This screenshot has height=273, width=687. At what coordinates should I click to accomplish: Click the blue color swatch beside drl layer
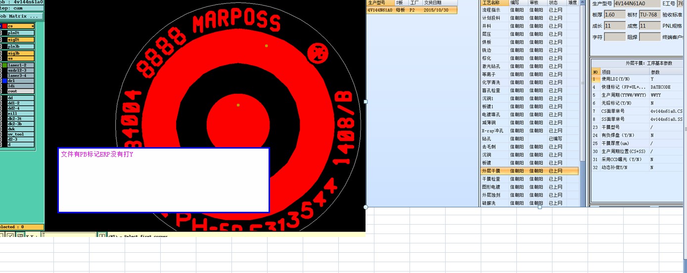(x=4, y=80)
